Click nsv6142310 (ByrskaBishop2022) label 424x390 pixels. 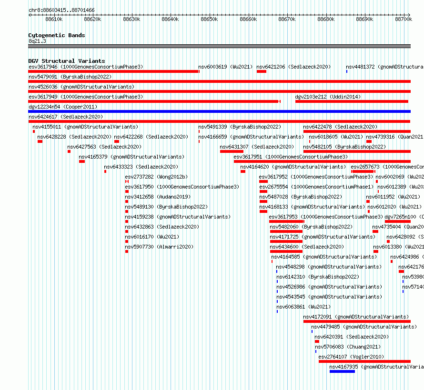click(318, 277)
